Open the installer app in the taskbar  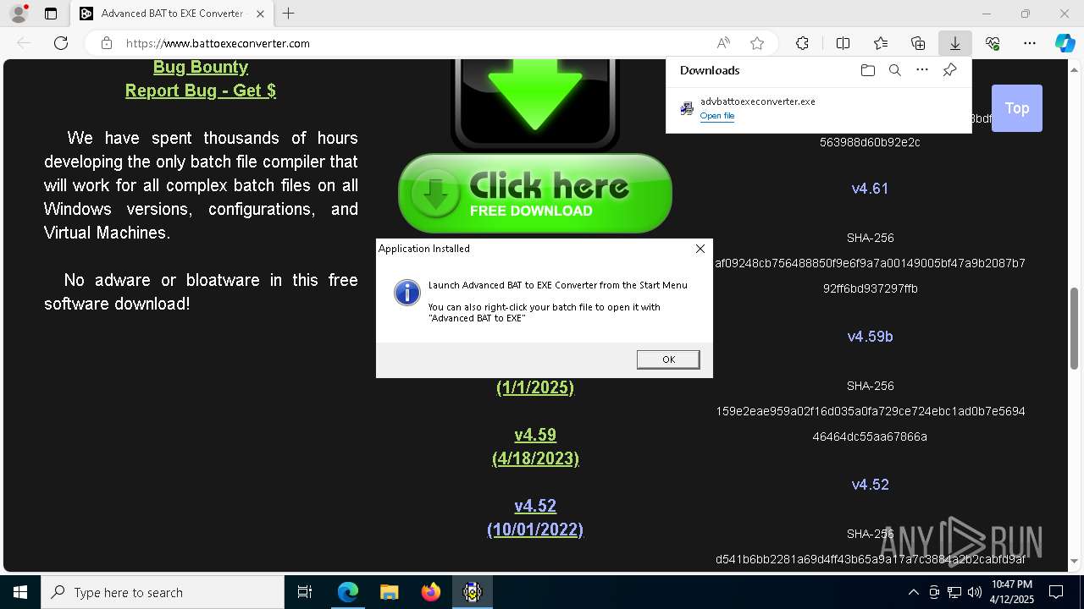point(473,592)
